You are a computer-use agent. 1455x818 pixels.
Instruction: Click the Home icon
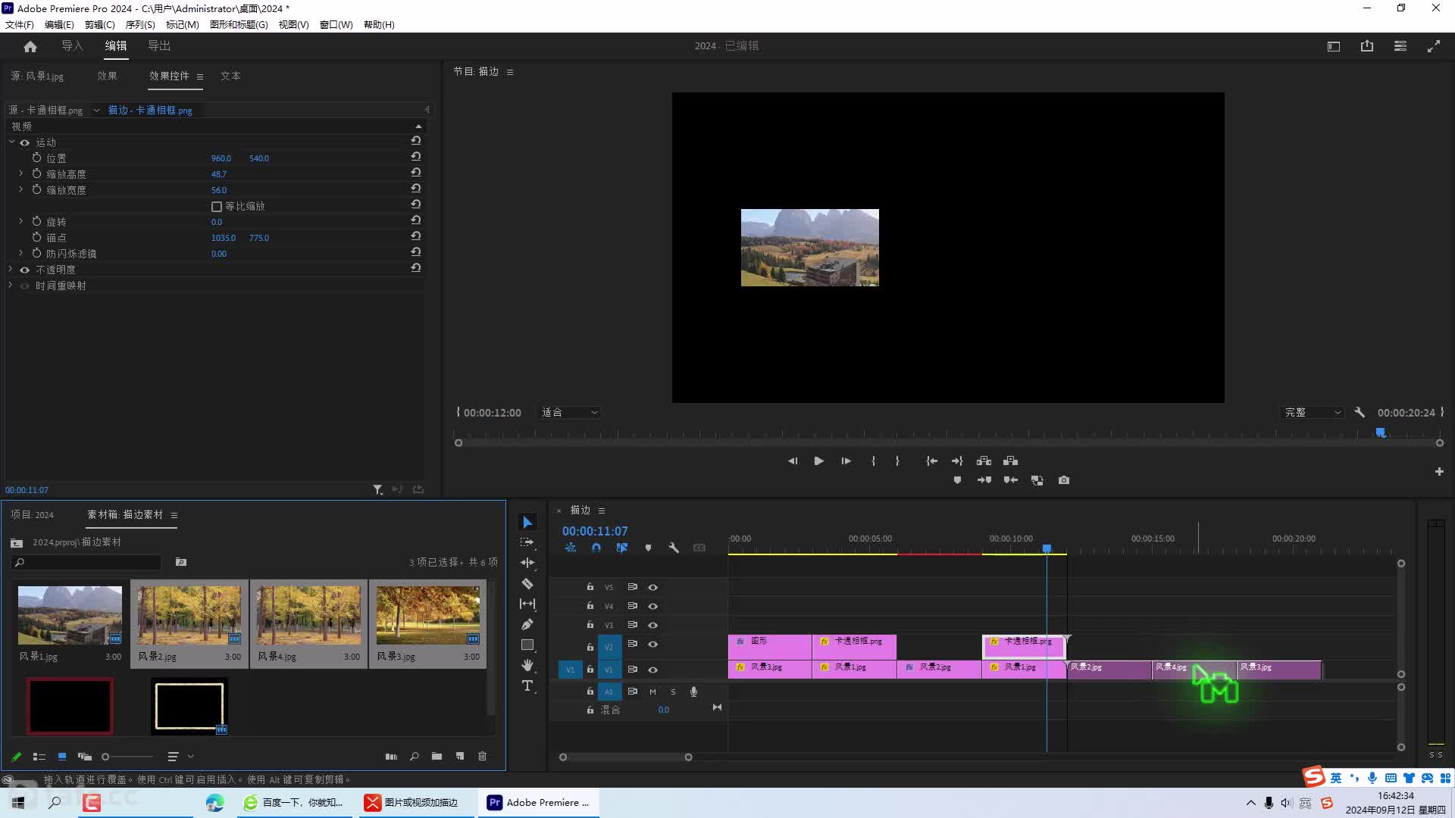coord(30,46)
